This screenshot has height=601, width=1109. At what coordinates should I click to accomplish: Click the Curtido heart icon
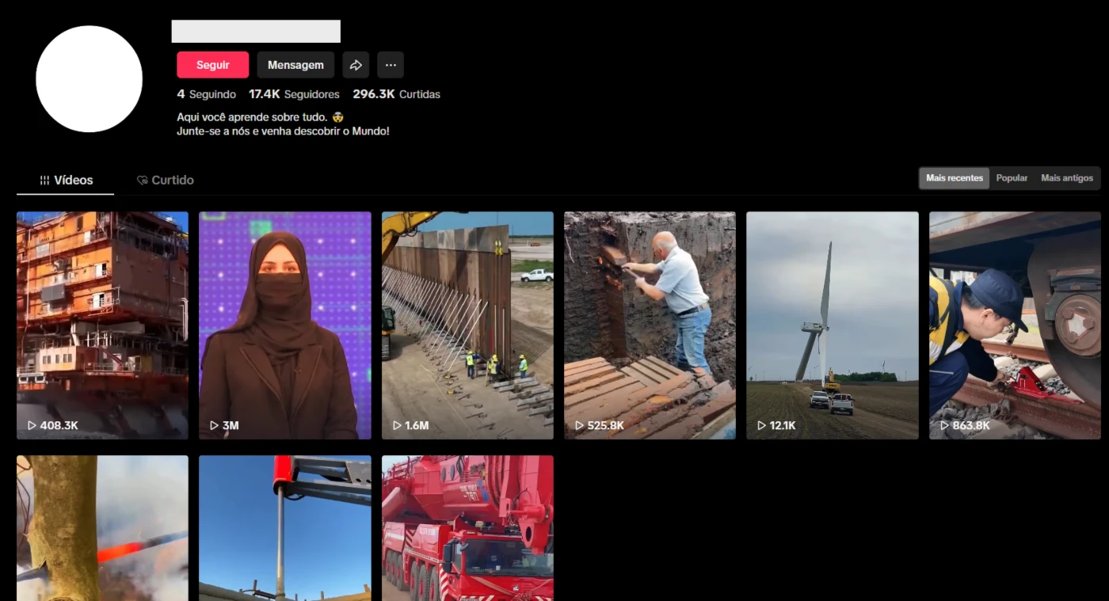pyautogui.click(x=143, y=181)
